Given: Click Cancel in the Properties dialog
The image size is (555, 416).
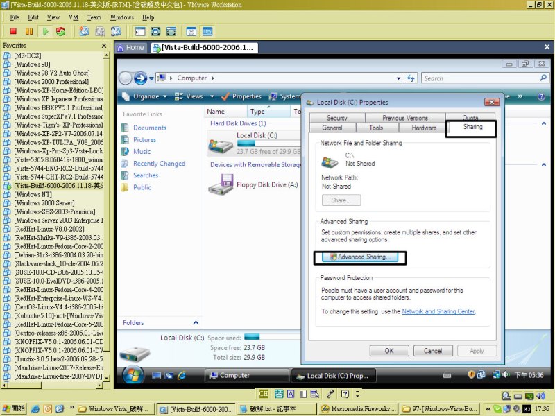Looking at the screenshot, I should tap(433, 351).
